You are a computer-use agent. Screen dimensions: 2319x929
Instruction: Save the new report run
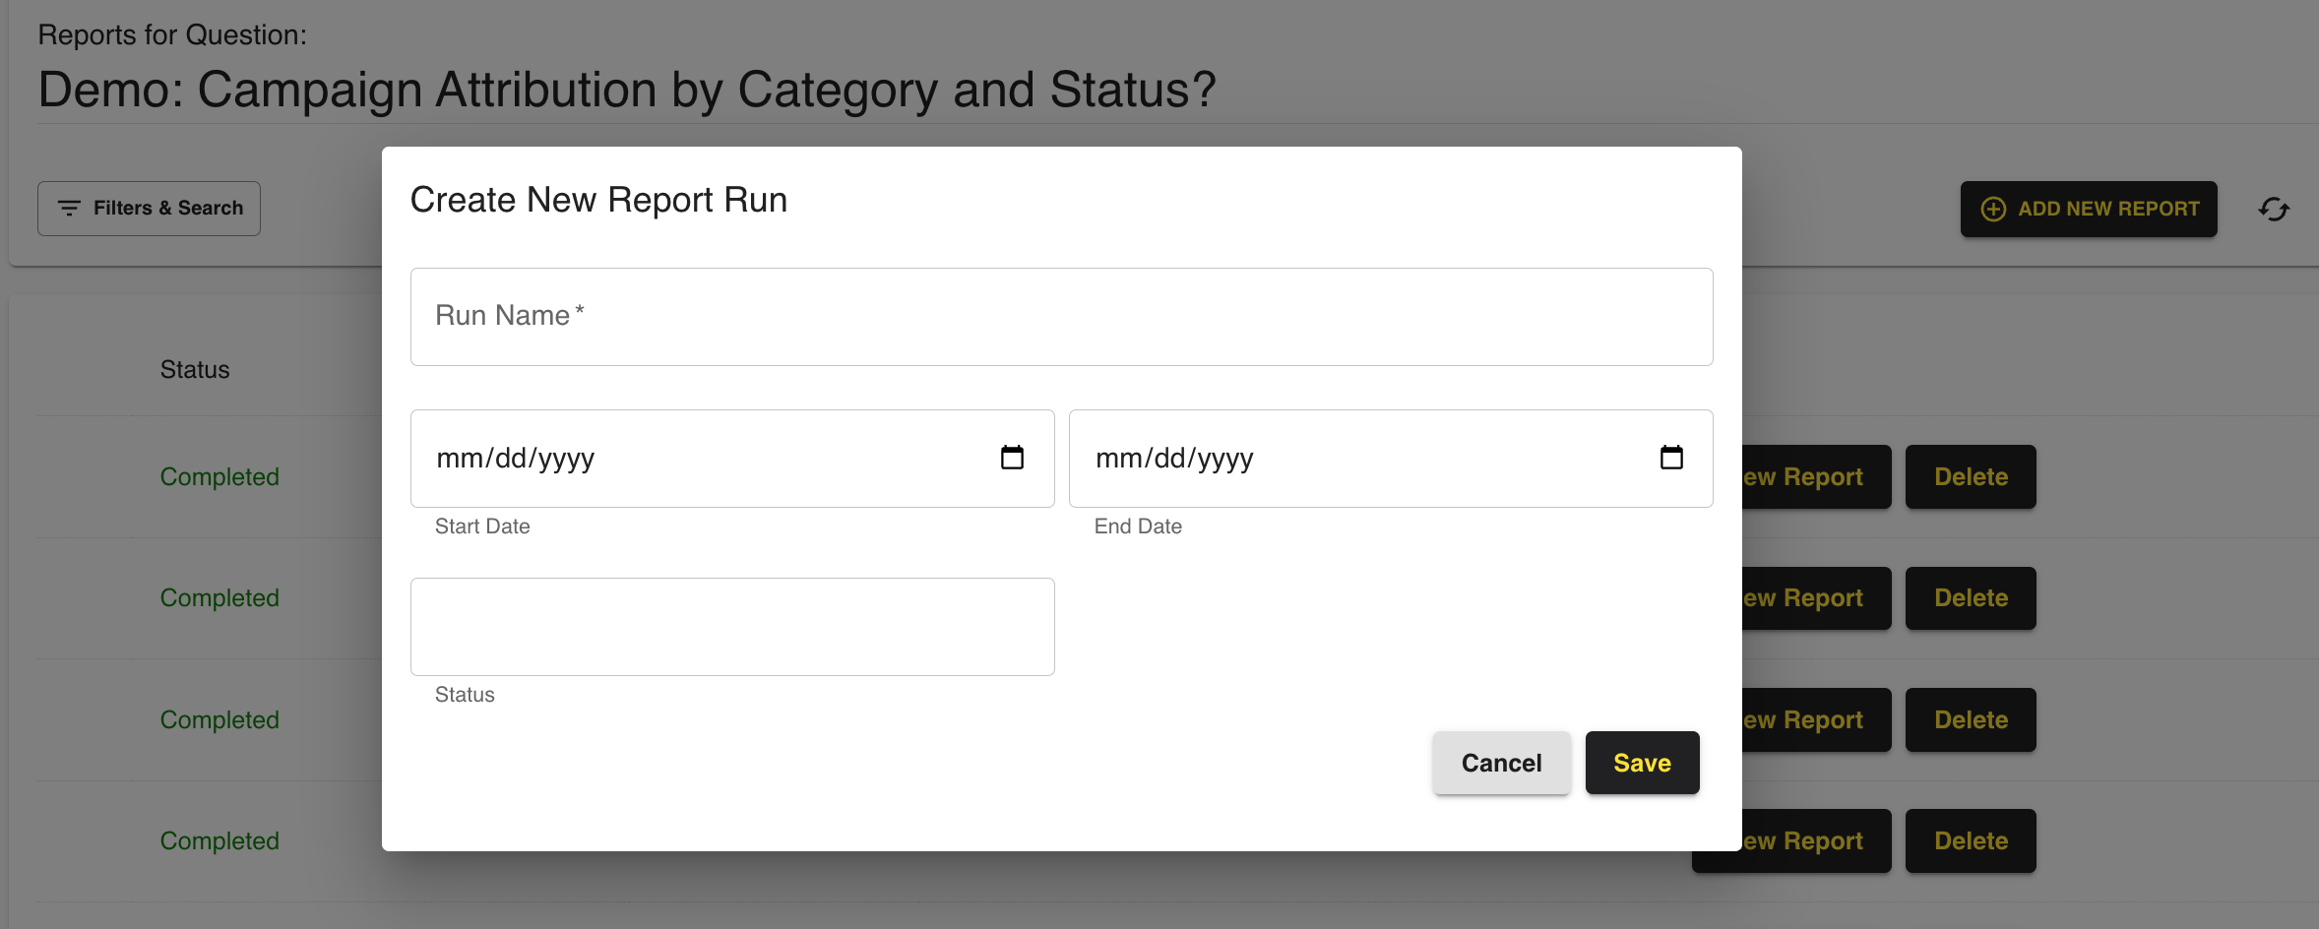[1642, 763]
